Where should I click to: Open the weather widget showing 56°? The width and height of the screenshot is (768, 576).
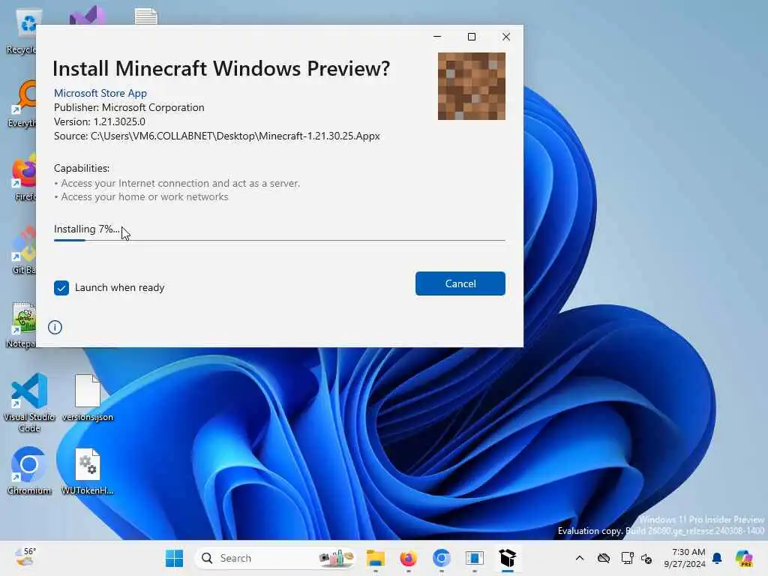[25, 557]
